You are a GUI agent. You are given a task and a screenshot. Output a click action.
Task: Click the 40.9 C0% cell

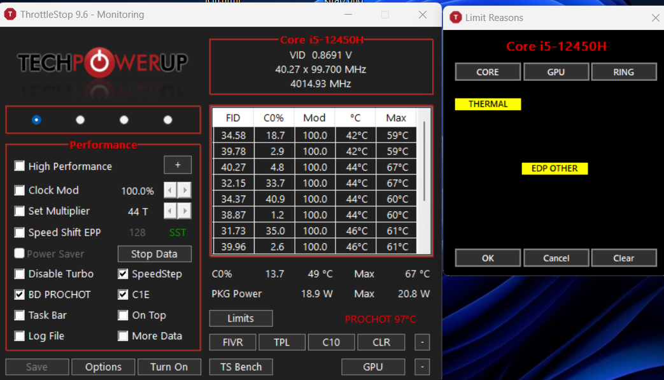[274, 199]
